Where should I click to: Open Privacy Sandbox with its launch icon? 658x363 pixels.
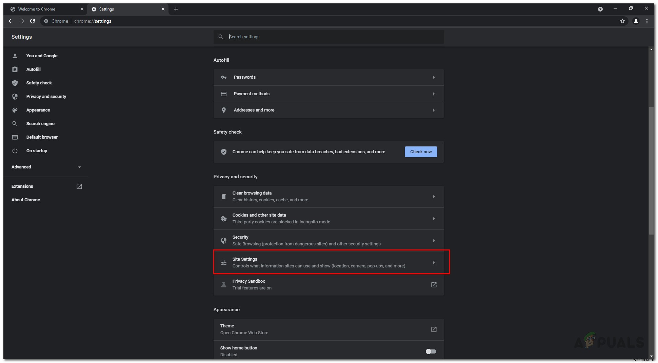click(434, 285)
